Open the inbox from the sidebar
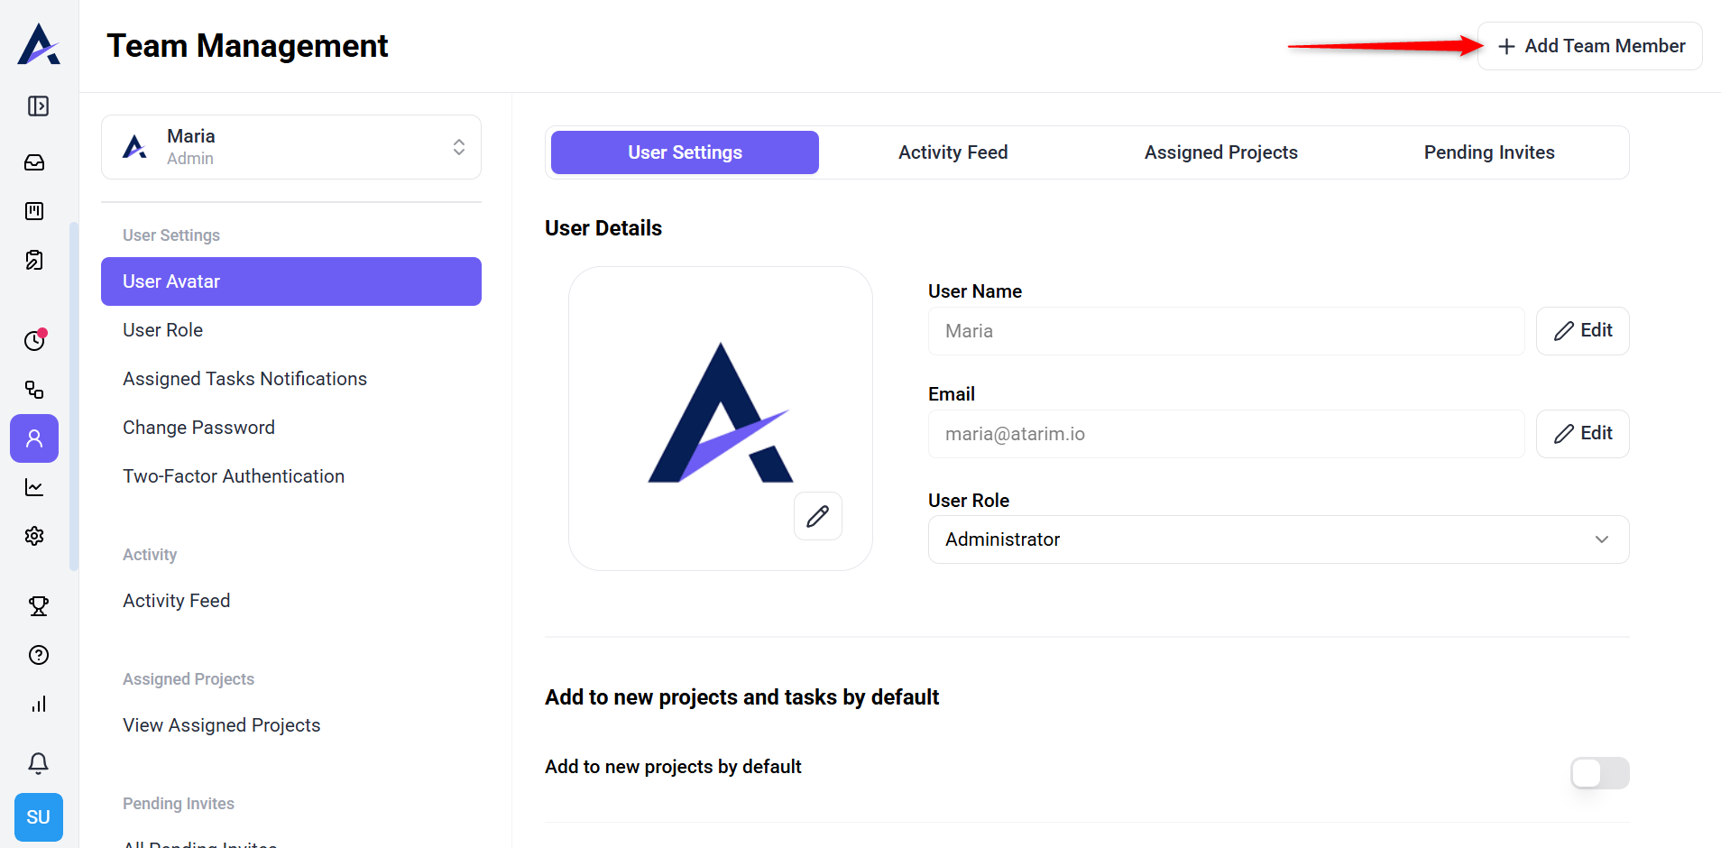The width and height of the screenshot is (1721, 848). pyautogui.click(x=34, y=162)
